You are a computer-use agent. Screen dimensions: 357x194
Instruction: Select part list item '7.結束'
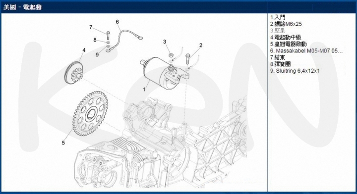click(x=278, y=57)
